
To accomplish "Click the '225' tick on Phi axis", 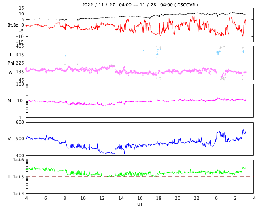I will [x=20, y=63].
